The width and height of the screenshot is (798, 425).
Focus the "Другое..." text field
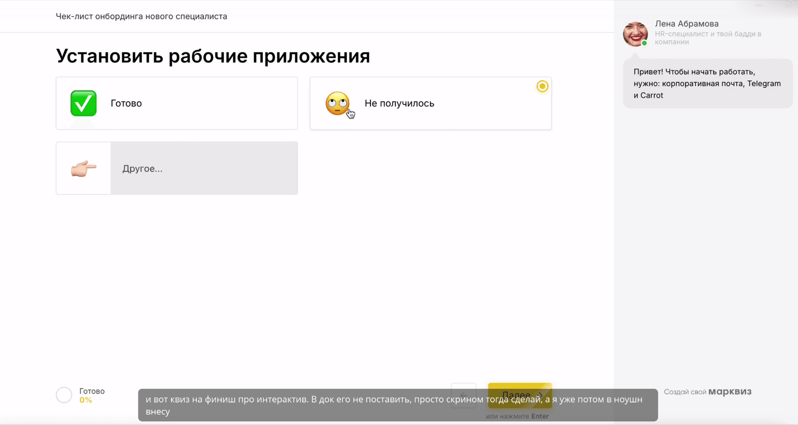(204, 168)
